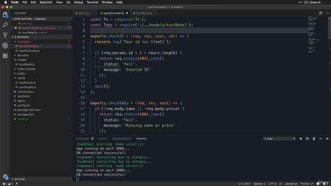Open the Source Control view
The width and height of the screenshot is (331, 186).
tap(5, 35)
